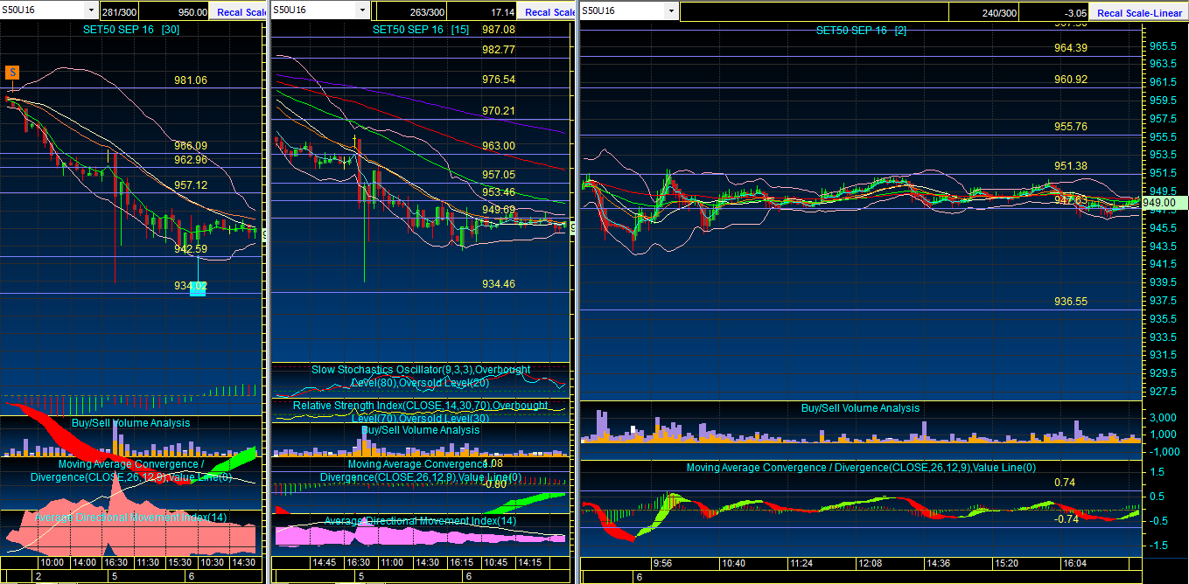The height and width of the screenshot is (584, 1189).
Task: Select Relative Strength Index indicator label
Action: 420,412
